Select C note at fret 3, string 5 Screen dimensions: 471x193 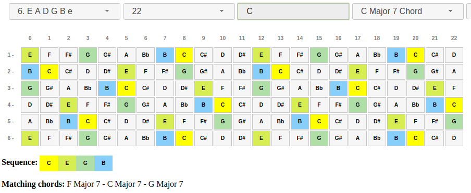point(88,122)
